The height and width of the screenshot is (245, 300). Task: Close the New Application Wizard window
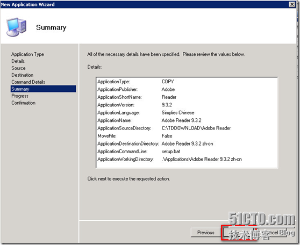click(292, 4)
